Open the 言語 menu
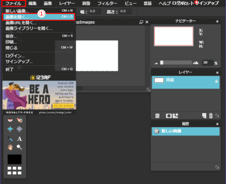The image size is (226, 184). tap(147, 4)
